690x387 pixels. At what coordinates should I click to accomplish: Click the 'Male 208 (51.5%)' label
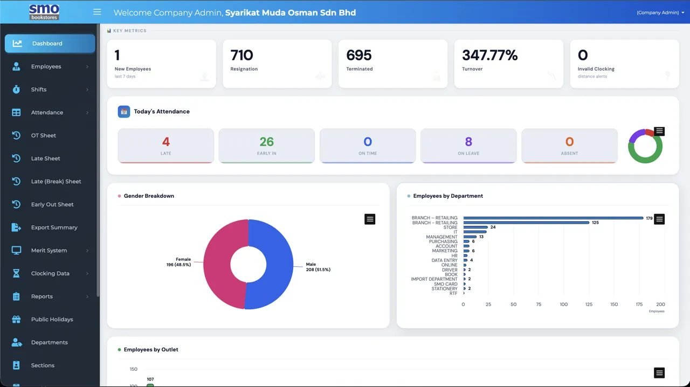coord(318,267)
